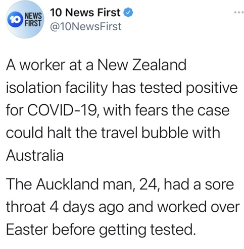Viewport: 244px width, 249px height.
Task: Click the words could halt in the tweet
Action: 39,133
